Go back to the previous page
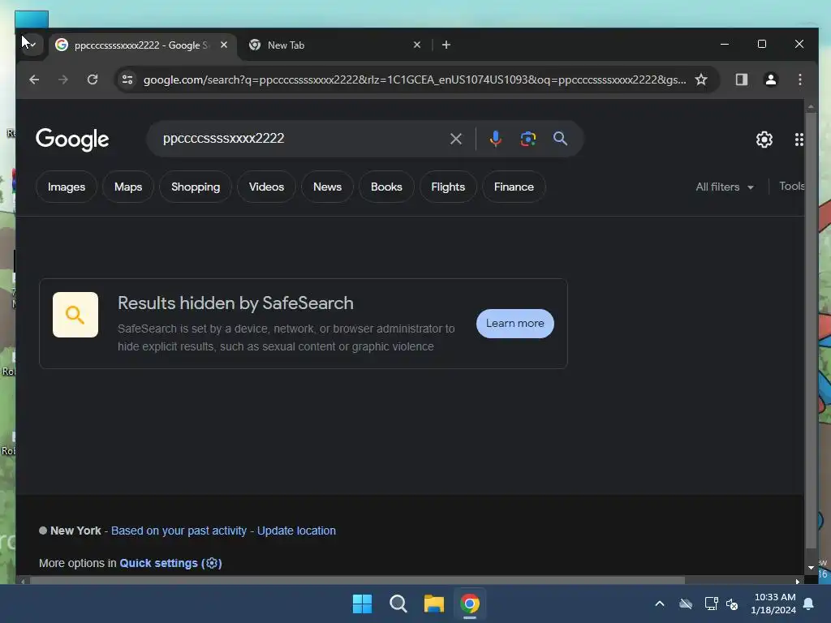The image size is (831, 623). [x=34, y=79]
